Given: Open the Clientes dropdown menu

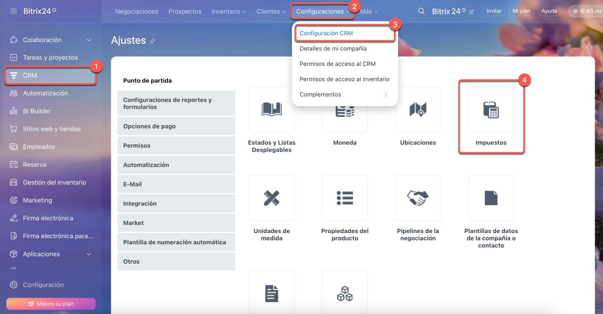Looking at the screenshot, I should pos(271,11).
